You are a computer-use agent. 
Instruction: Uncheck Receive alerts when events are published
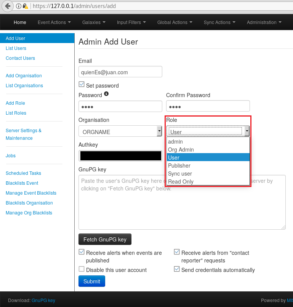[82, 252]
